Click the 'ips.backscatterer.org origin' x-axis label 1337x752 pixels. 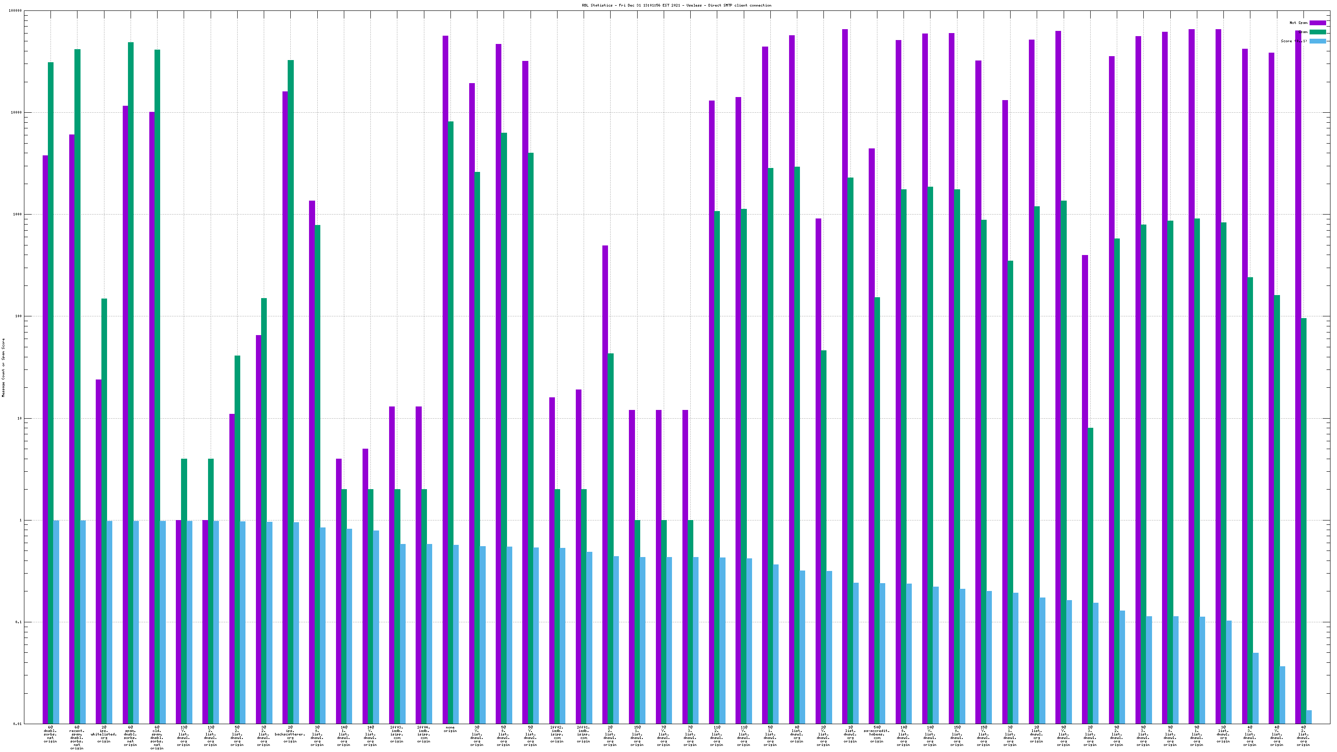290,734
